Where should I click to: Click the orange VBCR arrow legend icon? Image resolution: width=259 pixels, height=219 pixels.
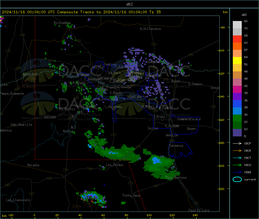(237, 151)
